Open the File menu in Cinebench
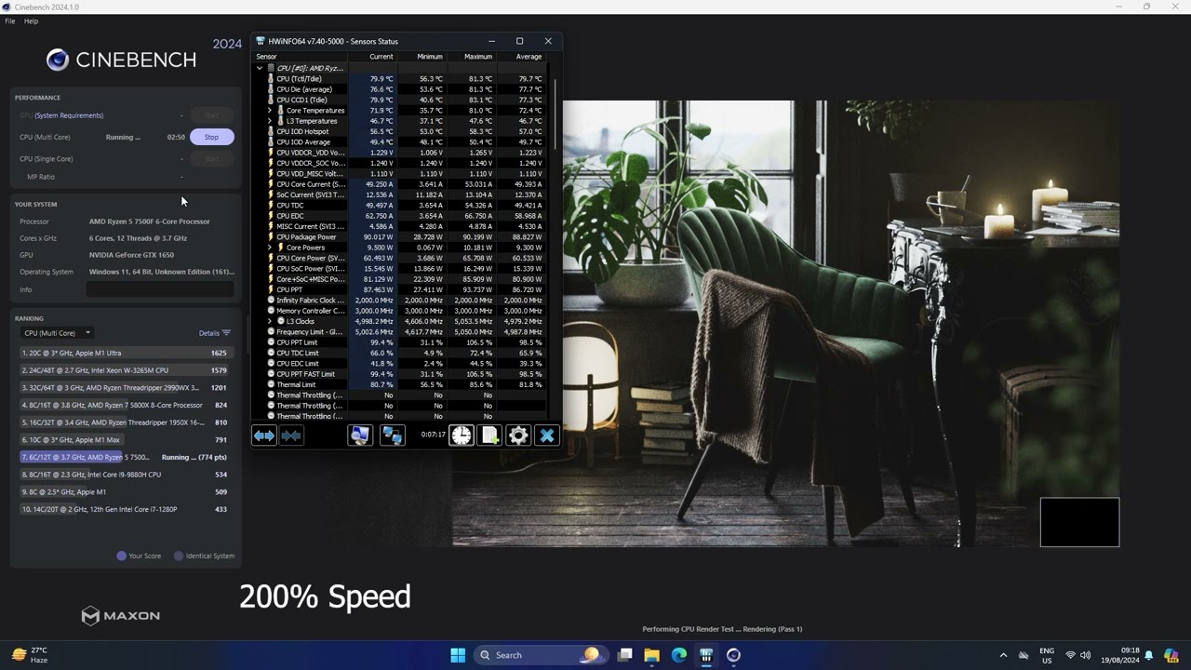The width and height of the screenshot is (1191, 670). click(x=10, y=20)
